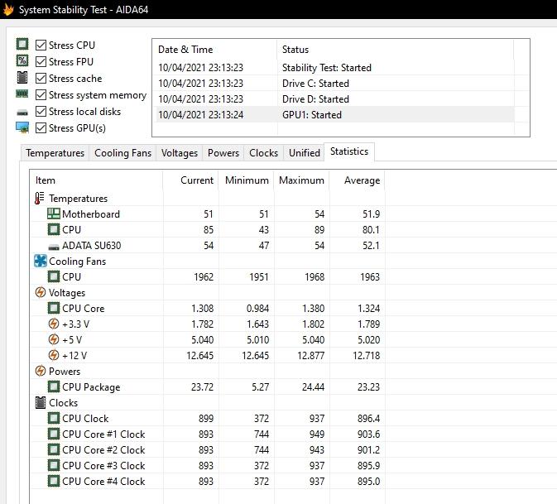Click the Average column header
557x504 pixels.
coord(357,180)
